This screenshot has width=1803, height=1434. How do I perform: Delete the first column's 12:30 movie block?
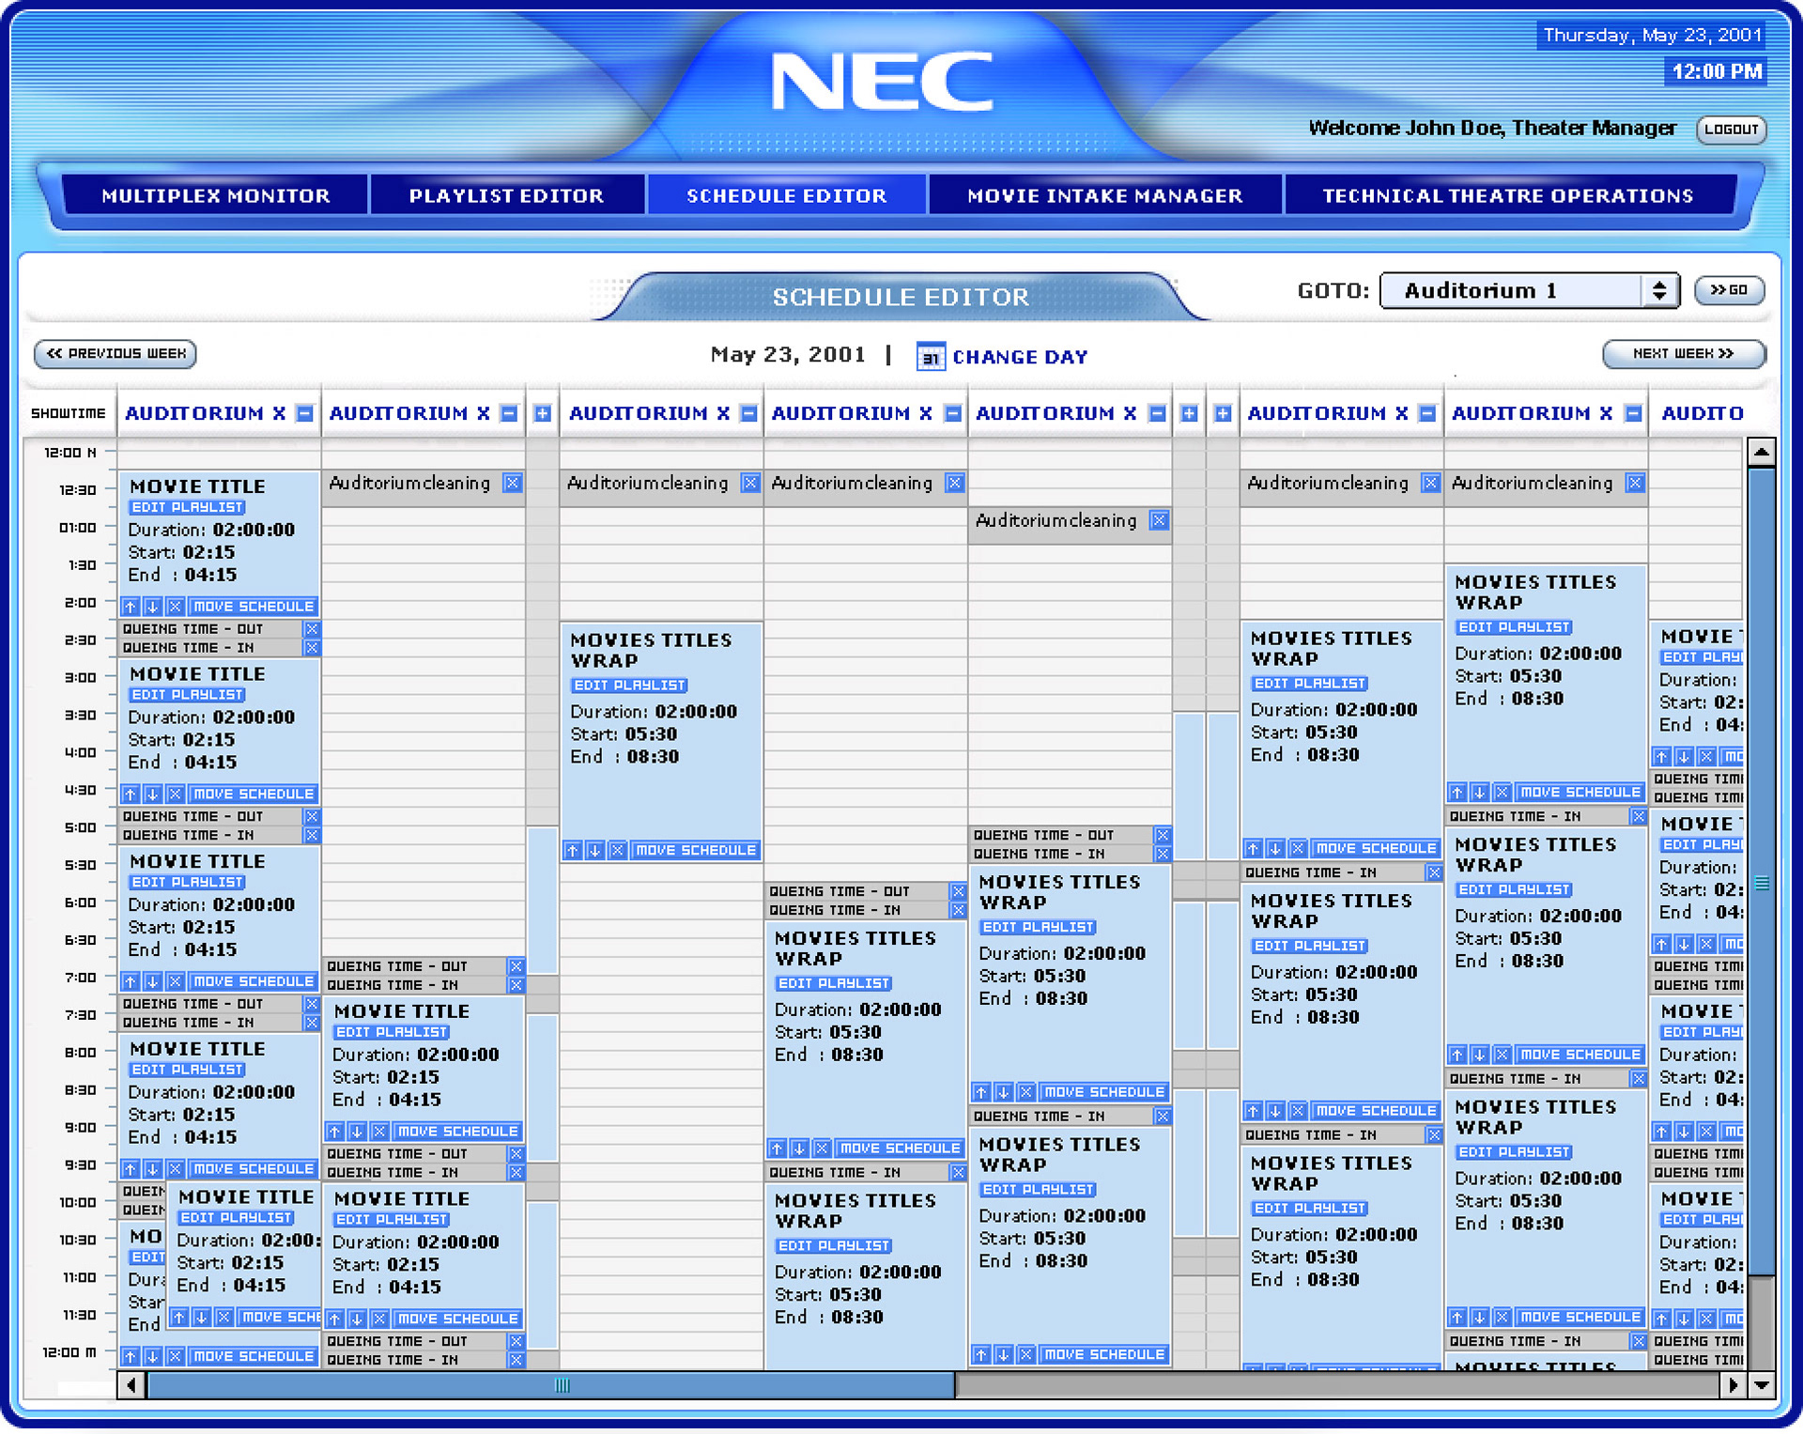tap(175, 607)
